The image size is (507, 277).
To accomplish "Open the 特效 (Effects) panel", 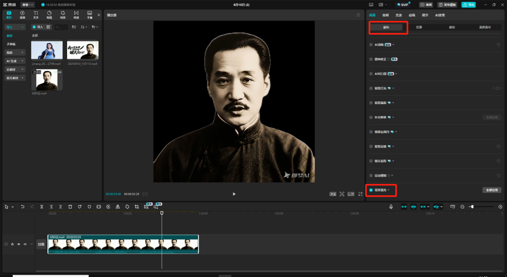I will (63, 14).
